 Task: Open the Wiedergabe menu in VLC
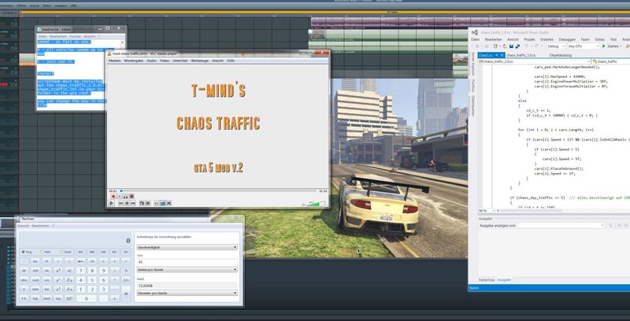[133, 61]
